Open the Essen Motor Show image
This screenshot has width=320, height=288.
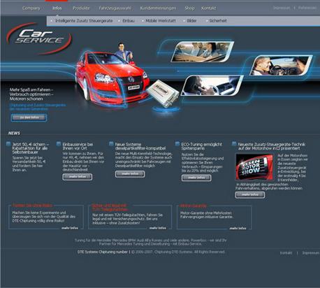pos(255,167)
